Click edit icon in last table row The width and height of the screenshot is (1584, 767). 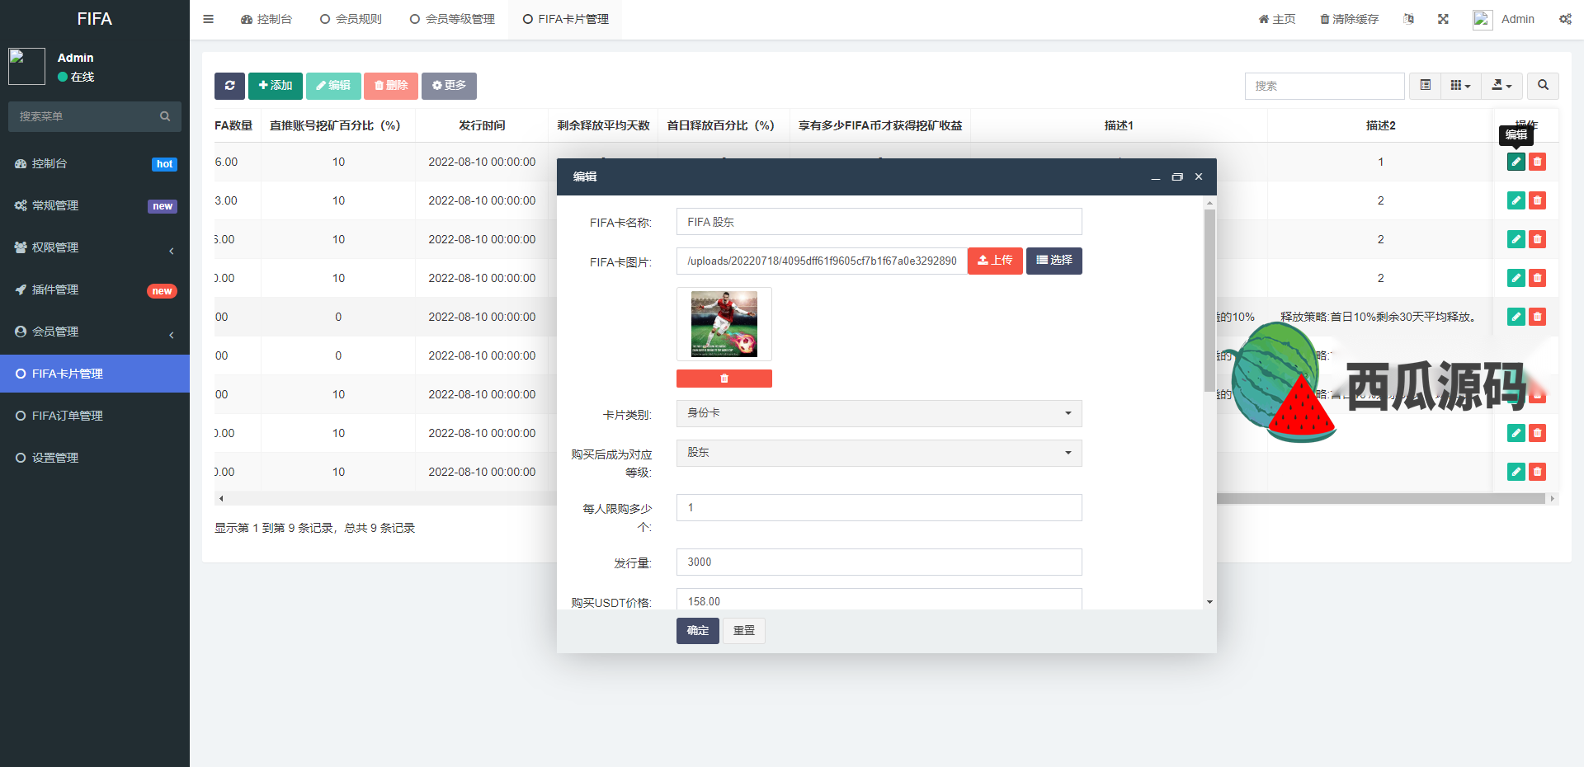point(1516,472)
